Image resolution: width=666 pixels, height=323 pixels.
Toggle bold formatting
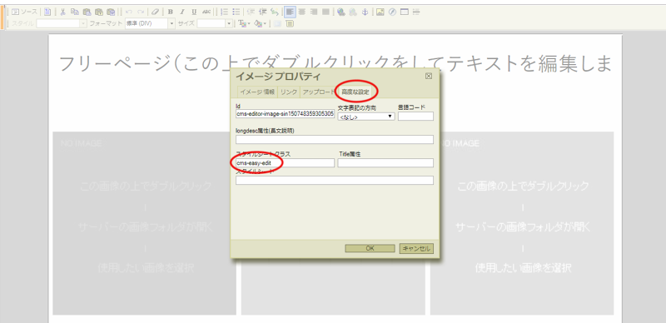(x=171, y=12)
